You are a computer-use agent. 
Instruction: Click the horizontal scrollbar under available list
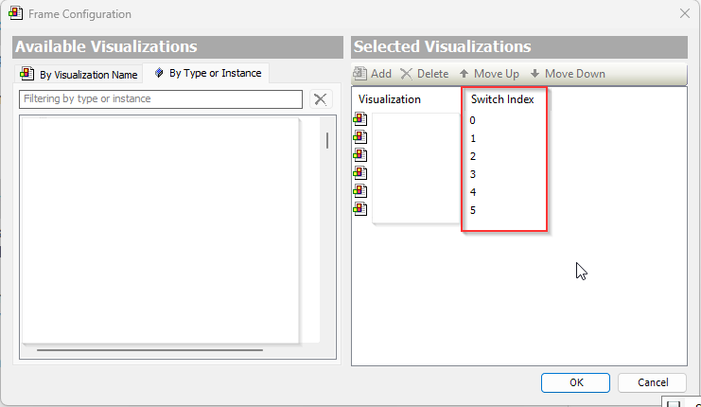coord(161,350)
